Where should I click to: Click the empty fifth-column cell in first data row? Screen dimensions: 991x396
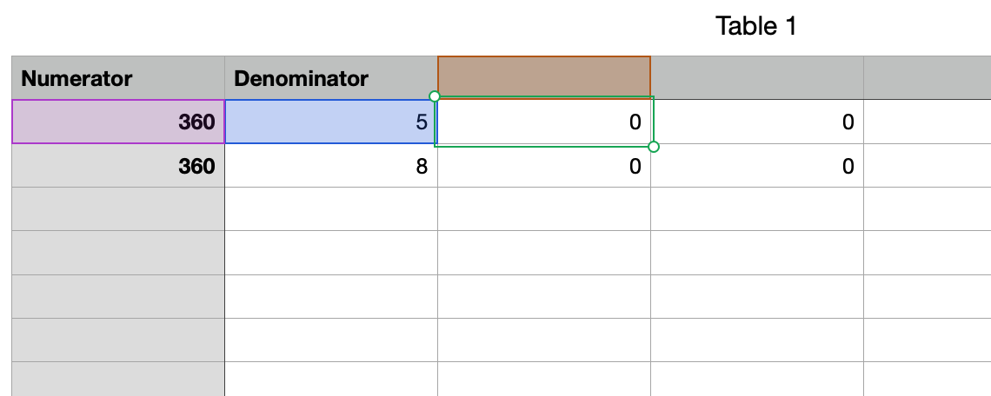point(927,122)
